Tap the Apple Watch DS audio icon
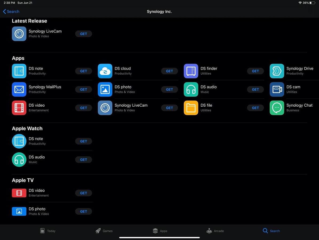Image resolution: width=319 pixels, height=240 pixels. (19, 160)
